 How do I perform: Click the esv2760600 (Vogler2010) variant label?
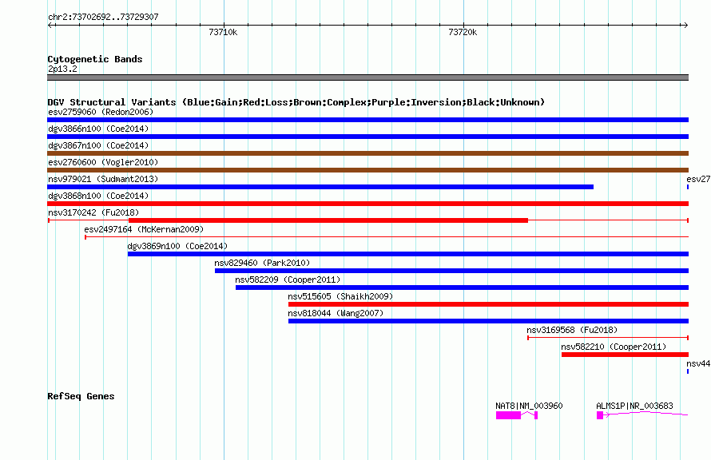click(103, 162)
